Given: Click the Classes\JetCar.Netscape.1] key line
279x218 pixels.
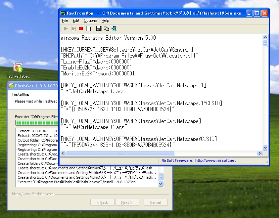Looking at the screenshot, I should (x=133, y=85).
